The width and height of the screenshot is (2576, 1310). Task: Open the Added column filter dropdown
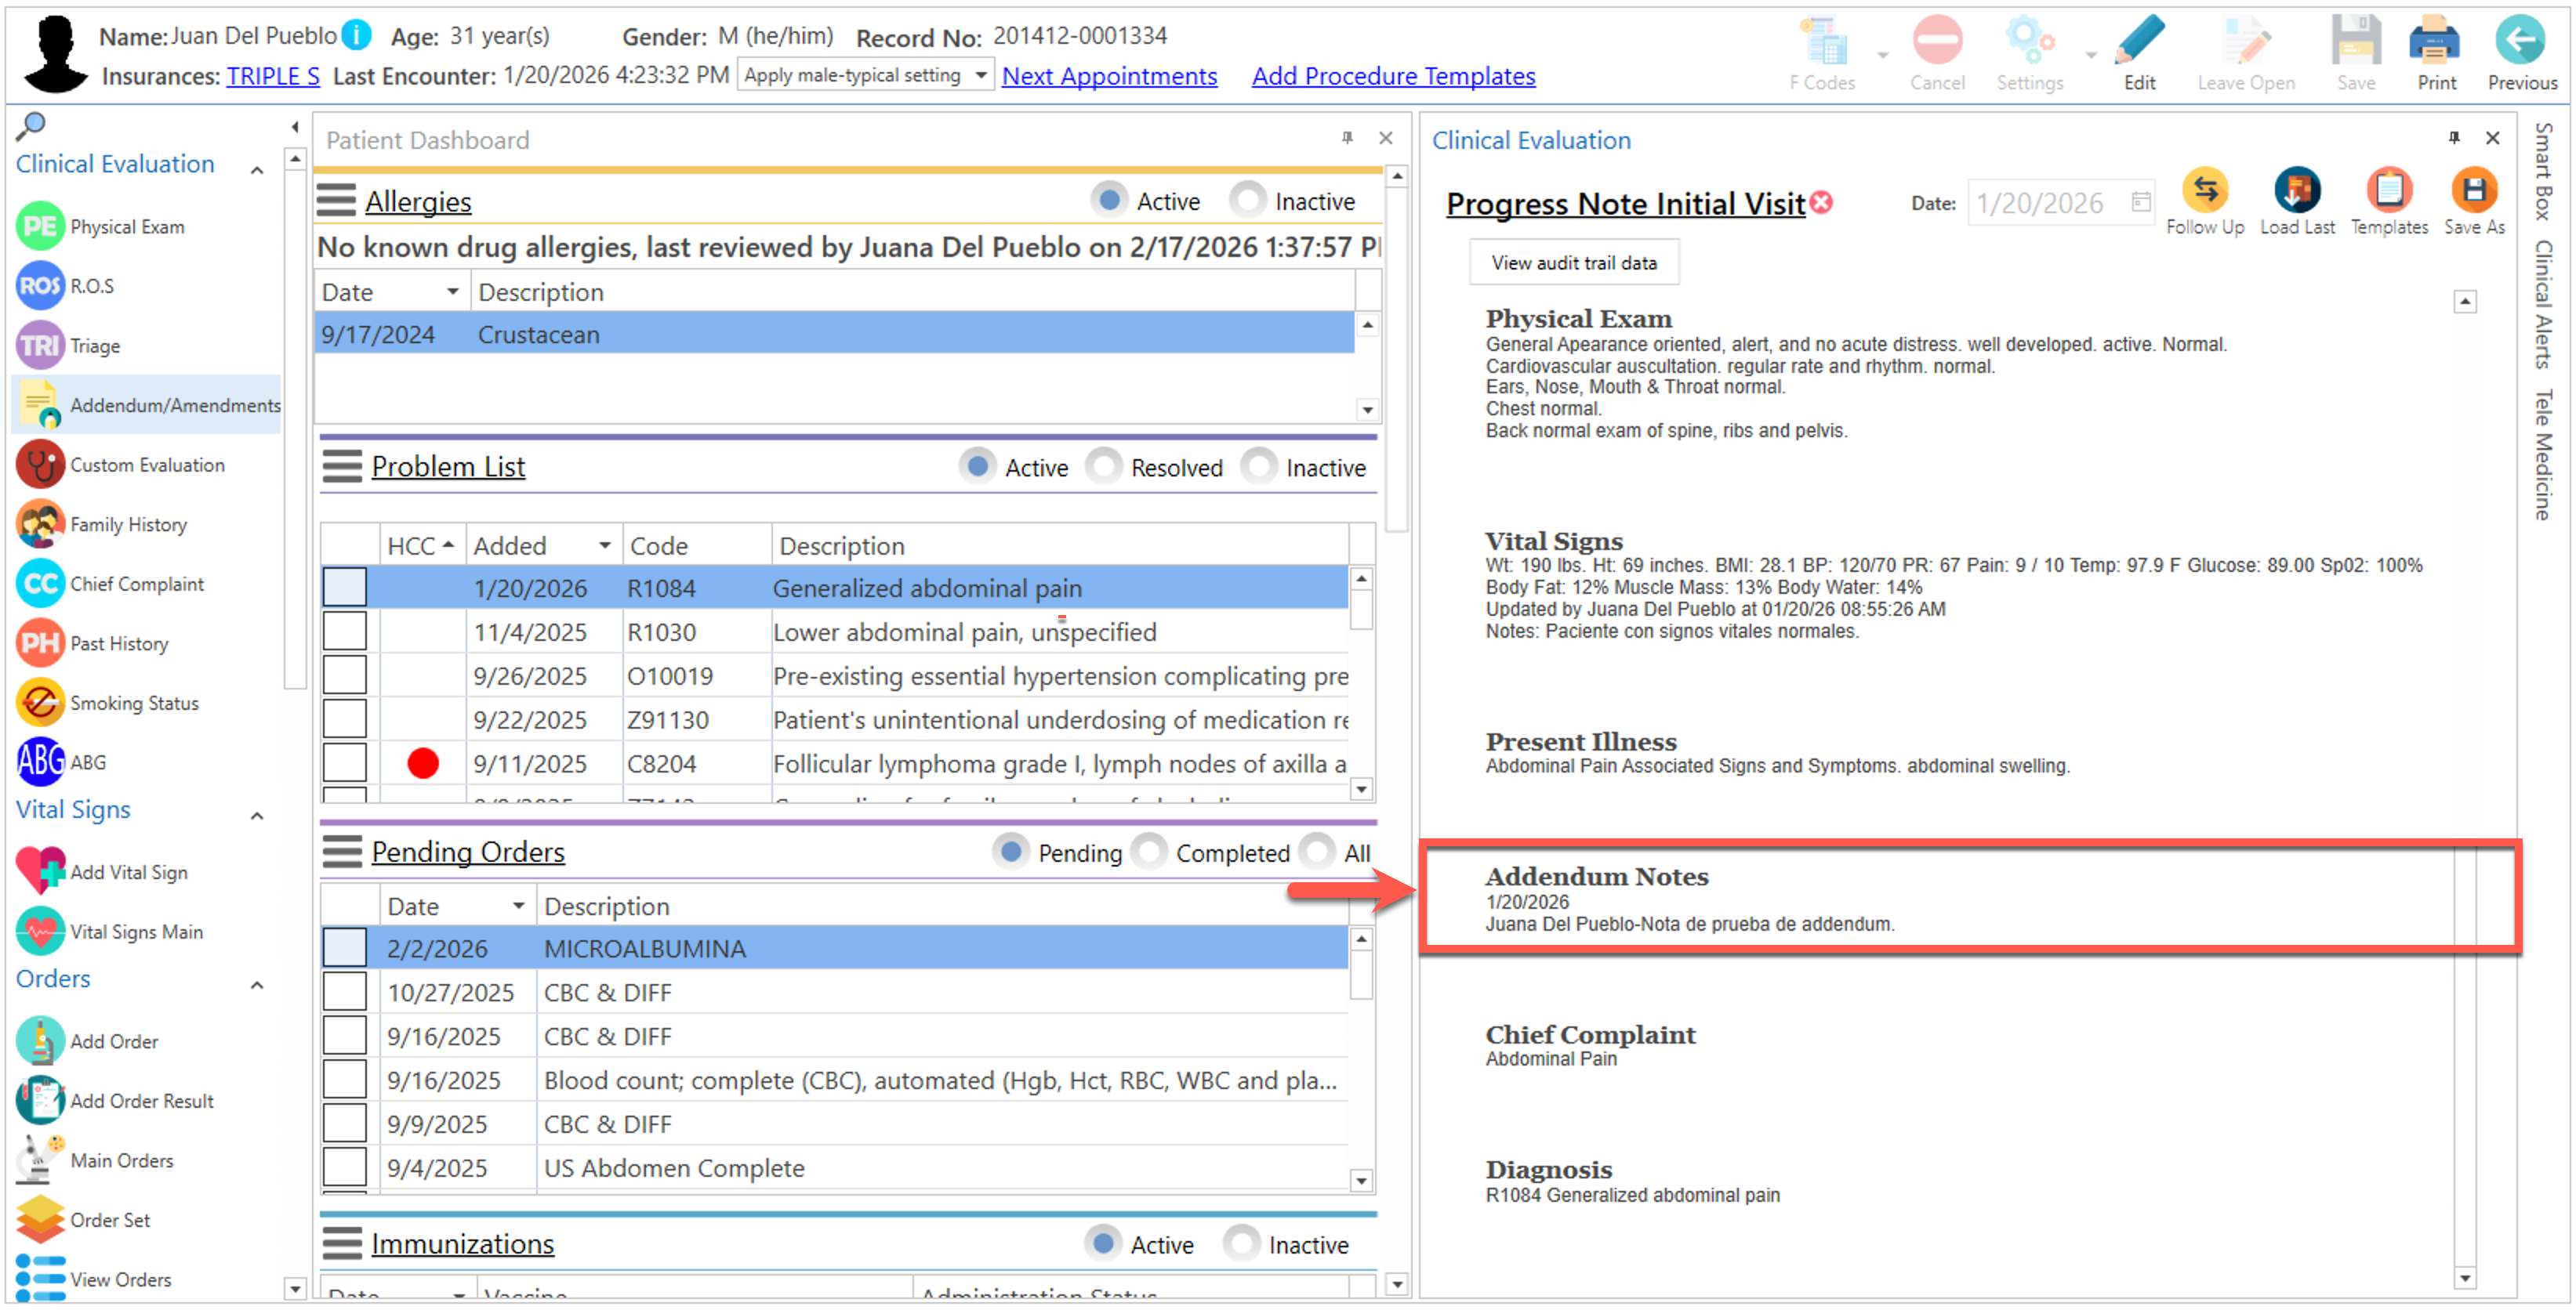point(604,545)
